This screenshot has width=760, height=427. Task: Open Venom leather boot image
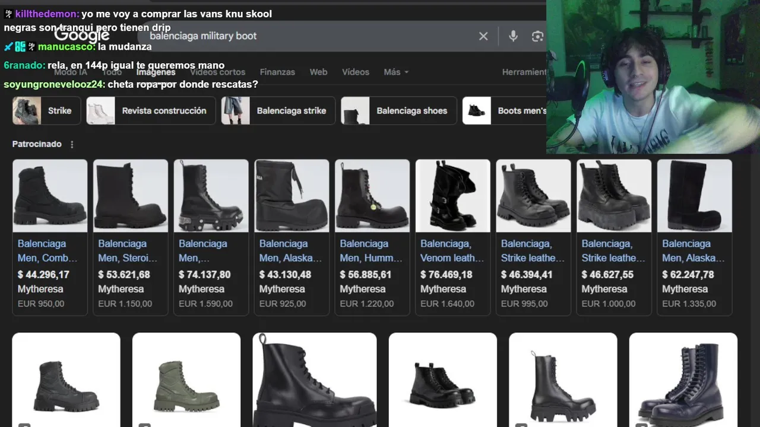coord(453,196)
